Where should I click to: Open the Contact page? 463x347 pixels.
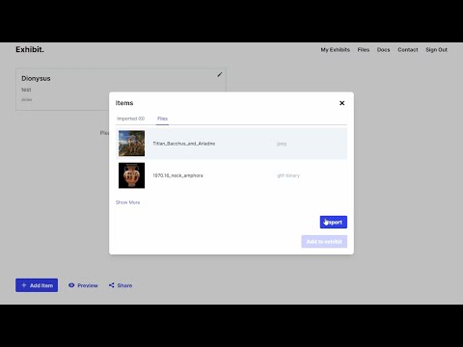[408, 50]
